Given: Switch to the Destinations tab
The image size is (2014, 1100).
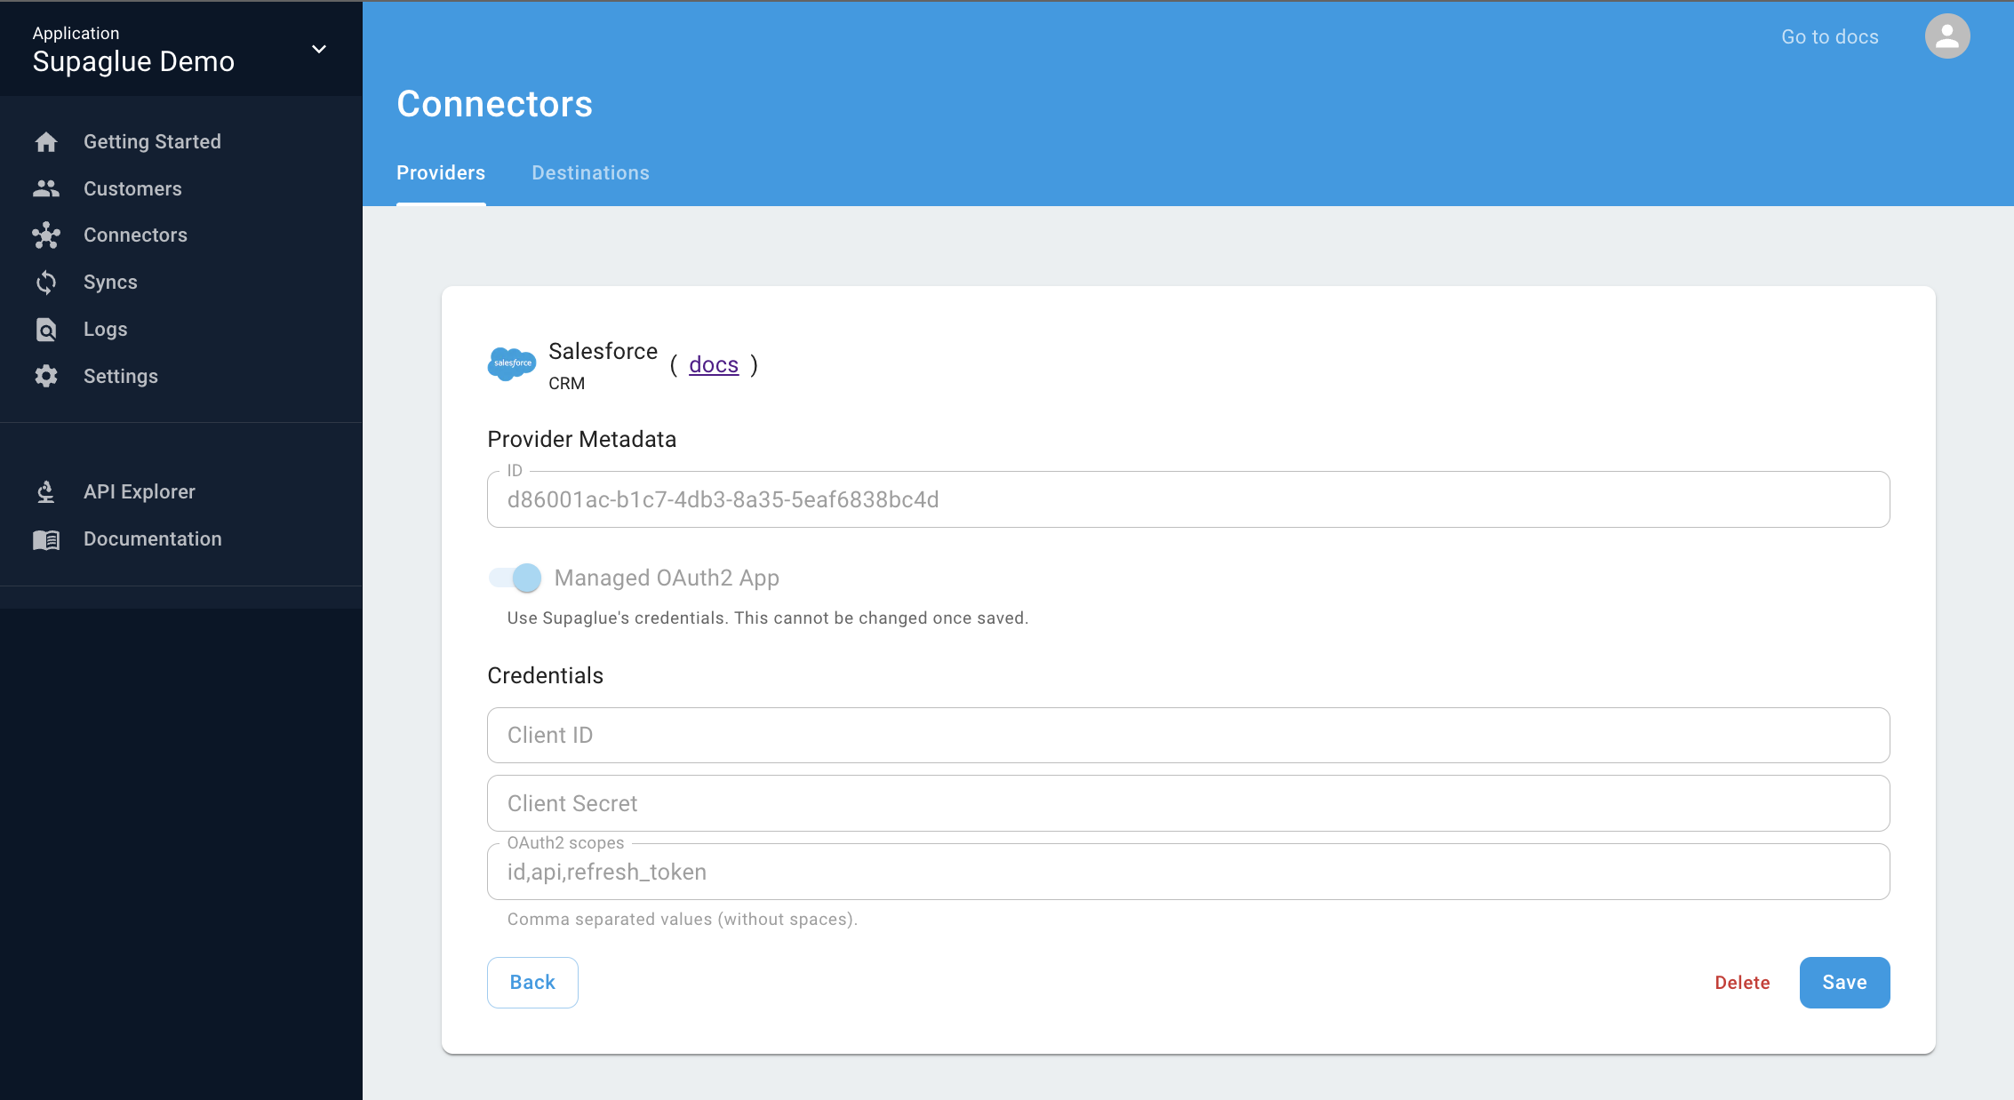Looking at the screenshot, I should [590, 173].
